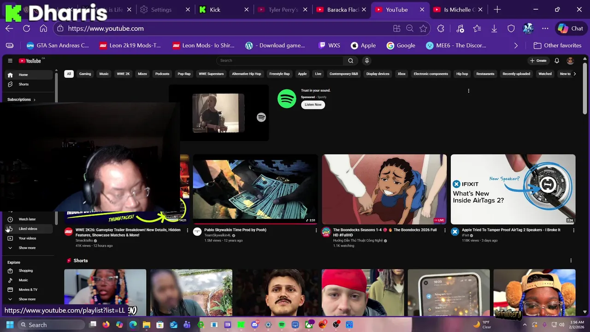The image size is (590, 332).
Task: Select the Freestyle Rap filter chip
Action: click(x=279, y=74)
